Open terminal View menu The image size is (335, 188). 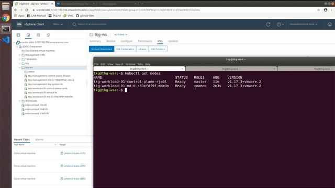coord(110,64)
